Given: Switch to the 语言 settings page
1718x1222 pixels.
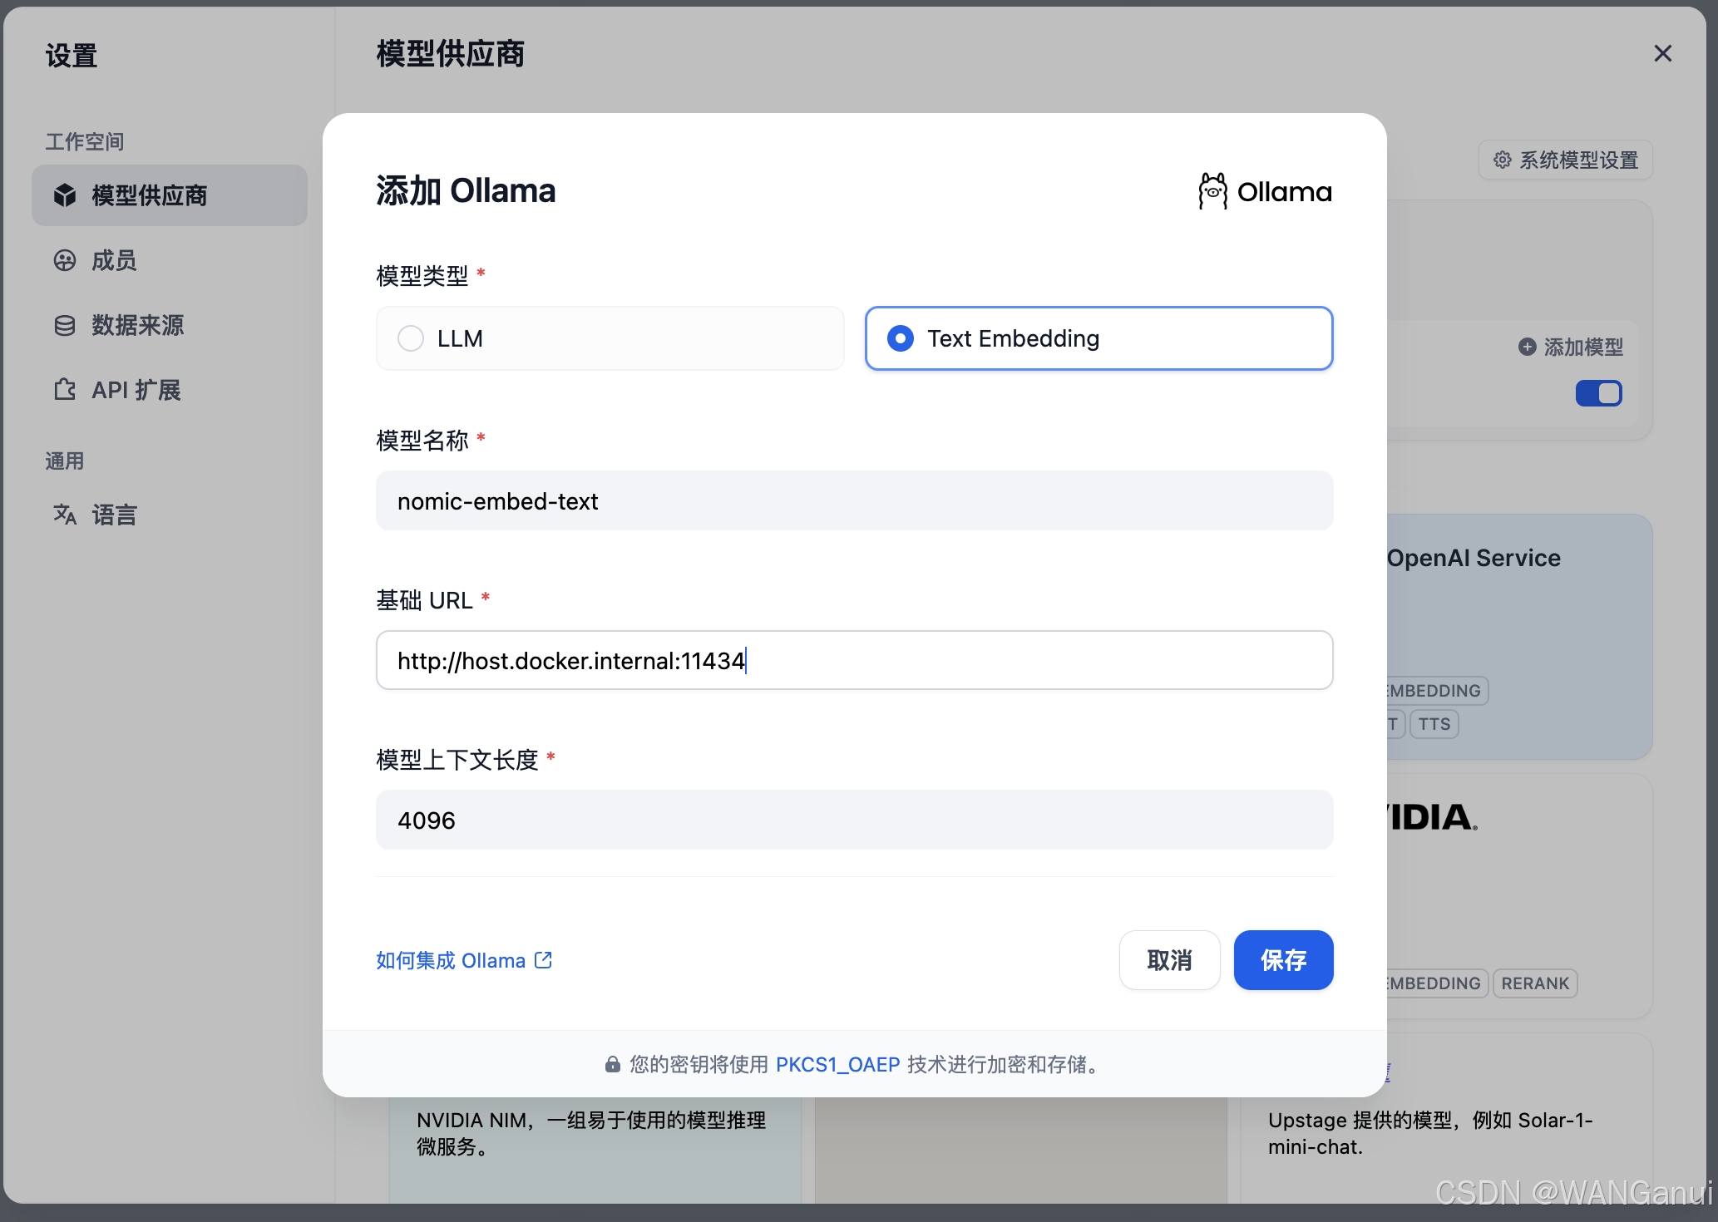Looking at the screenshot, I should coord(114,515).
